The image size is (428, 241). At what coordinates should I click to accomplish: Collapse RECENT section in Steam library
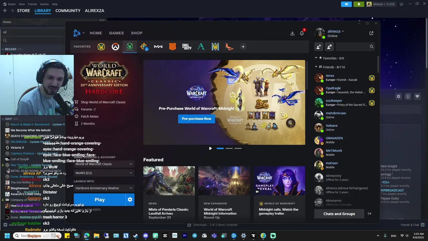coord(3,49)
